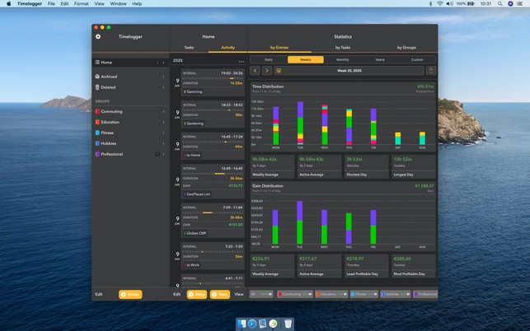Toggle visibility eye on Commuting filter chip
The height and width of the screenshot is (331, 530).
point(310,294)
